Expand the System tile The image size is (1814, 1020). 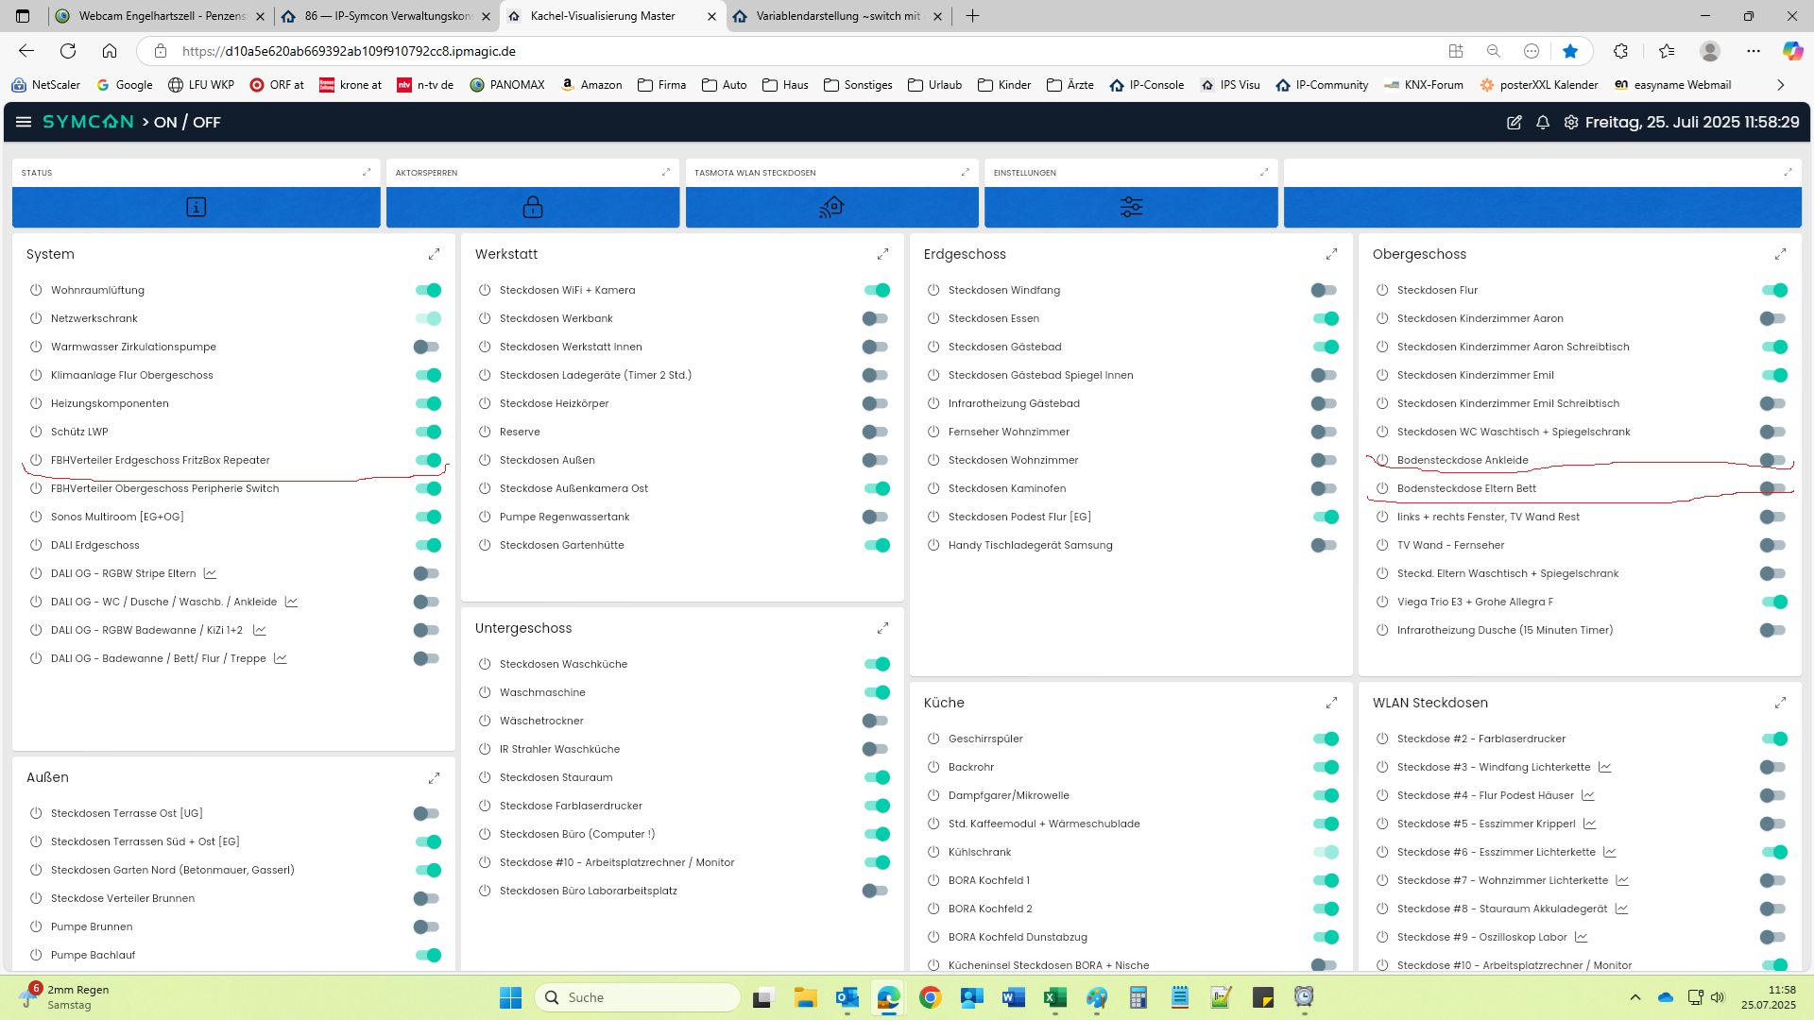pyautogui.click(x=434, y=254)
